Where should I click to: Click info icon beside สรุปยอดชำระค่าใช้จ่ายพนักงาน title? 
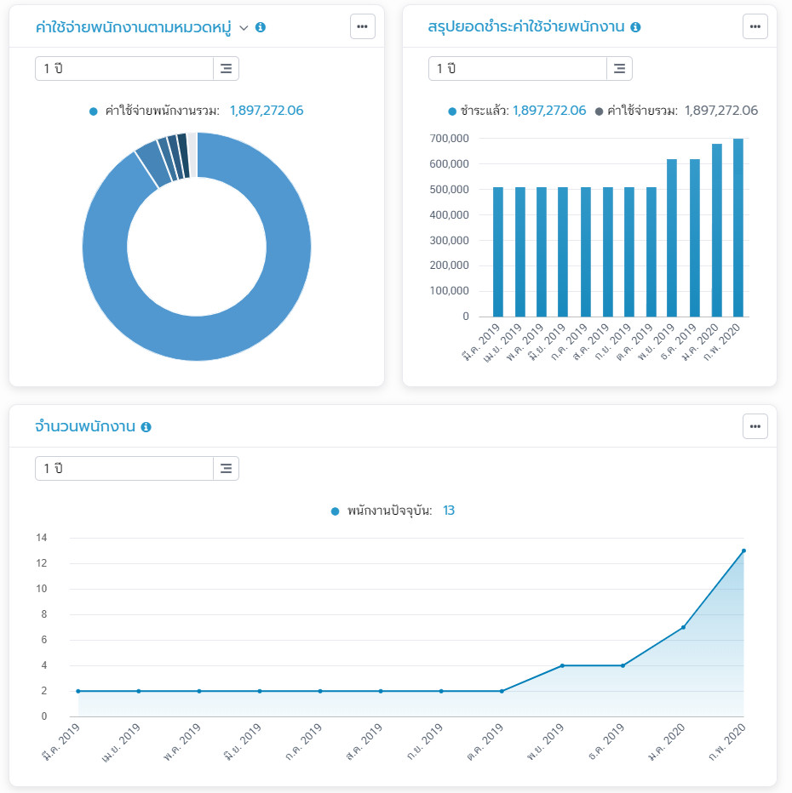635,27
